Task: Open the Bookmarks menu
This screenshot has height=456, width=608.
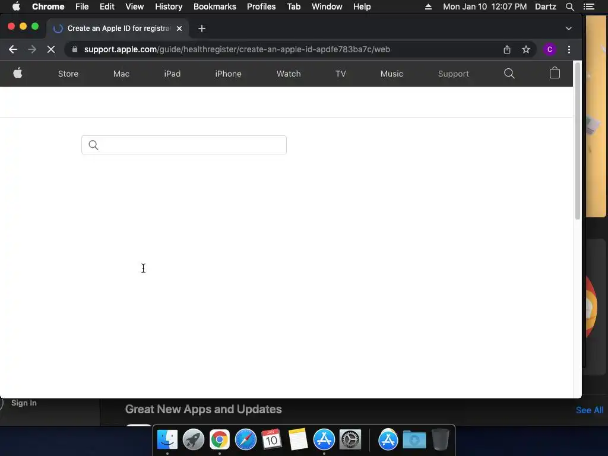Action: pos(215,7)
